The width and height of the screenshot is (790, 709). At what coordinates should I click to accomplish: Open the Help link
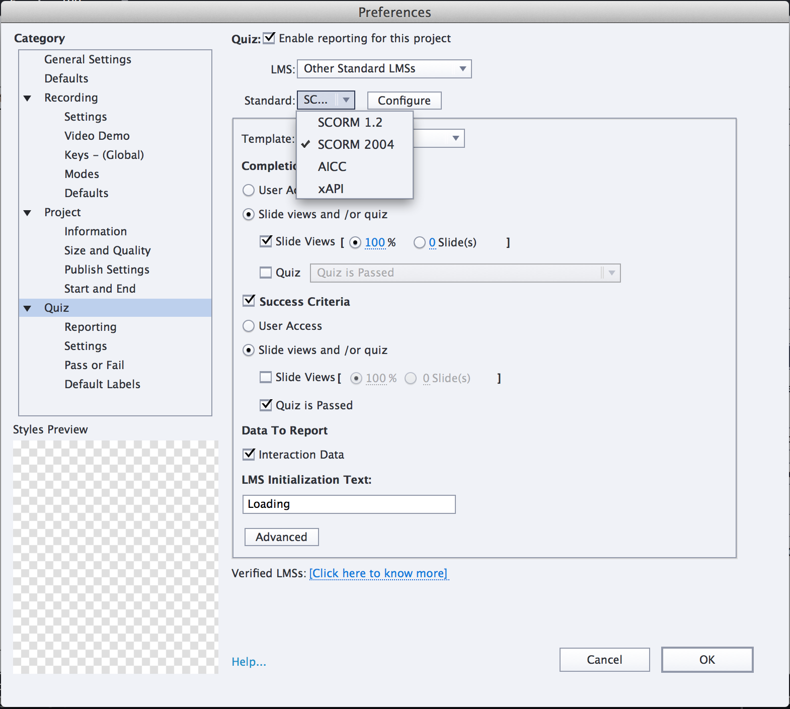[249, 662]
